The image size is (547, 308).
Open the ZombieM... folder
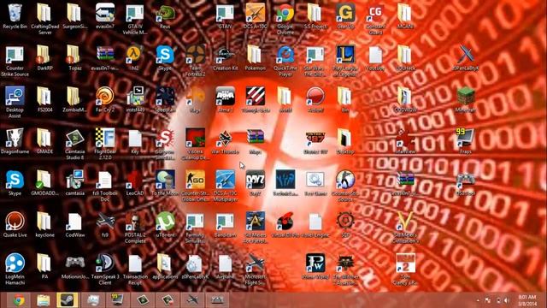coord(74,99)
